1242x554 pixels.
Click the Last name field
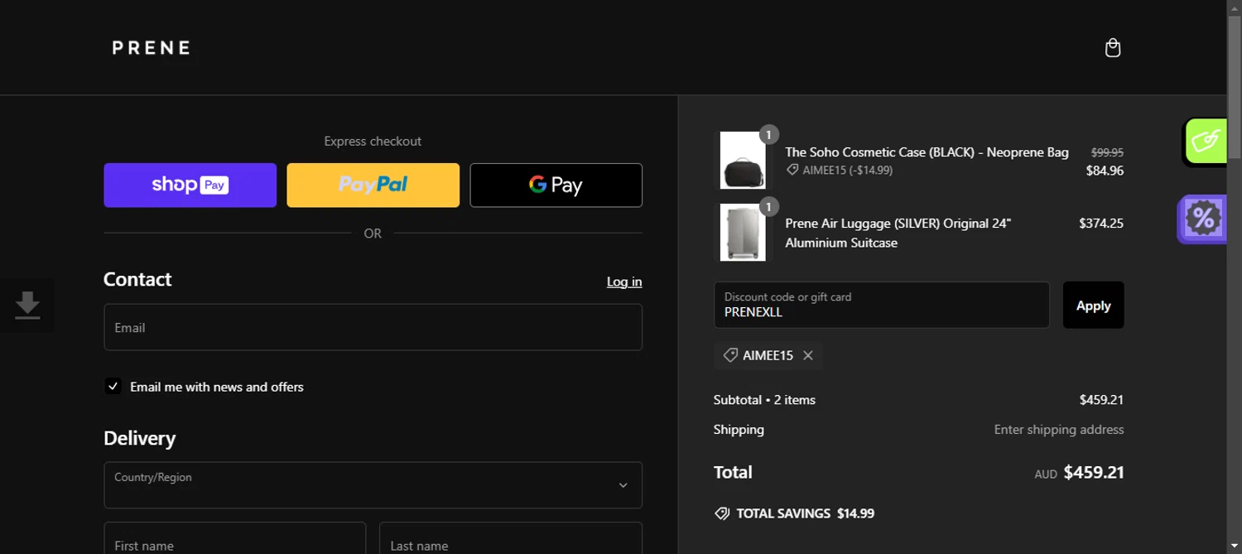(510, 539)
